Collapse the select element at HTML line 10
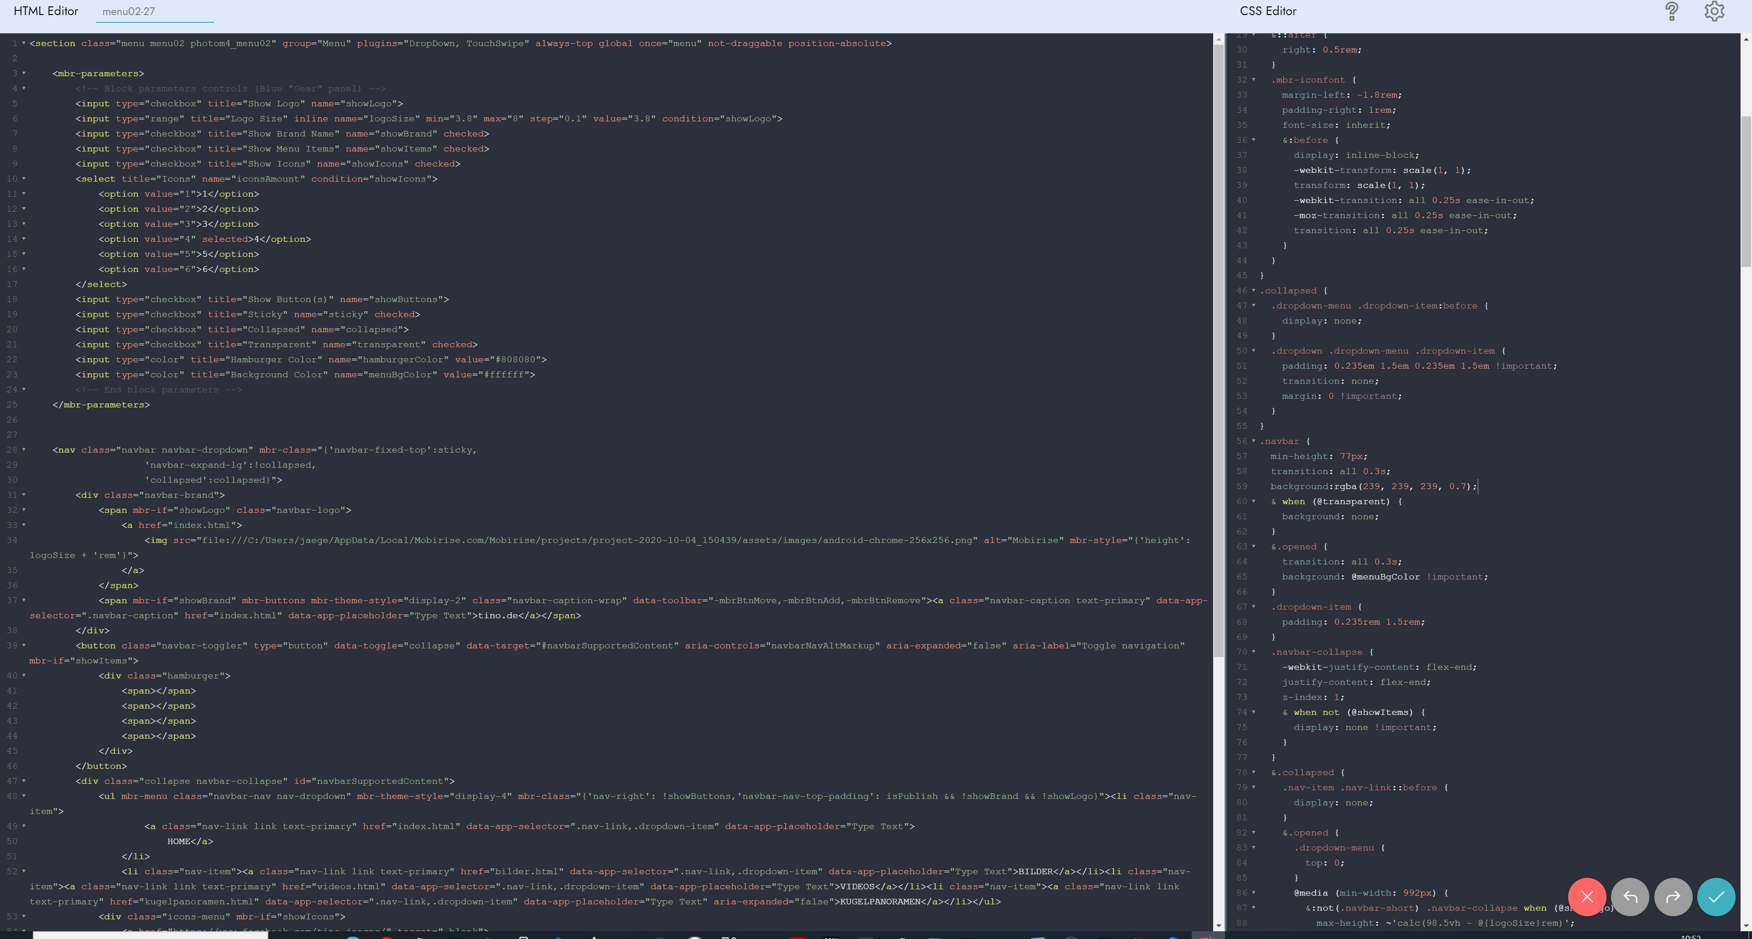1752x939 pixels. click(24, 179)
